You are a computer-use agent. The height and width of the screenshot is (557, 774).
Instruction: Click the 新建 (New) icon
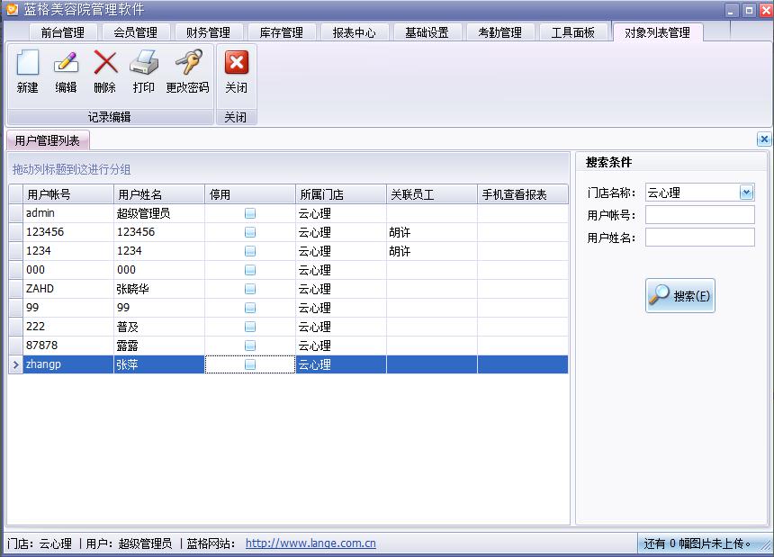point(27,63)
